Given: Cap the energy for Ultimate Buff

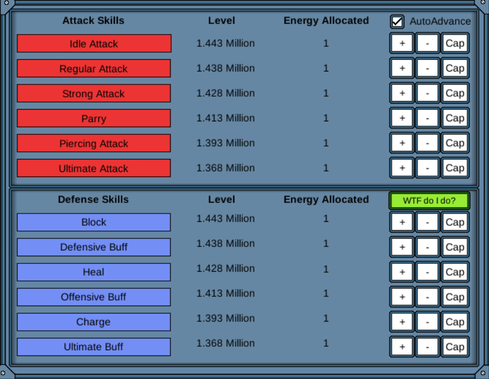Looking at the screenshot, I should (455, 346).
